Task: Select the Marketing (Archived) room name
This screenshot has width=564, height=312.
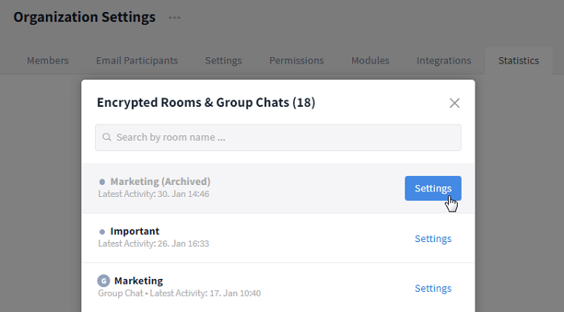Action: coord(160,181)
